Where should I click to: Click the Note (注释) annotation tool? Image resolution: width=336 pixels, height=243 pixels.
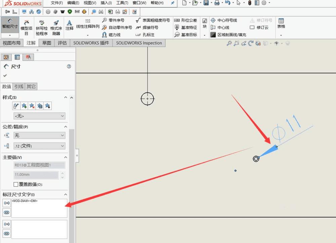(69, 25)
